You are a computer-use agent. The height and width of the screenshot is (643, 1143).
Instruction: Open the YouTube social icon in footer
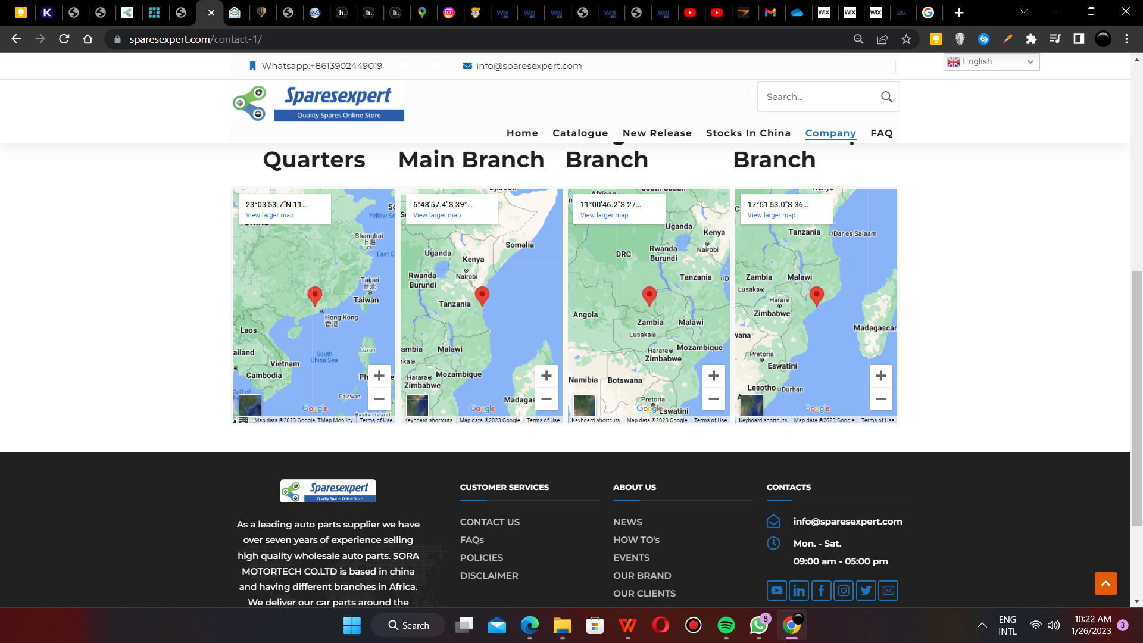[776, 591]
